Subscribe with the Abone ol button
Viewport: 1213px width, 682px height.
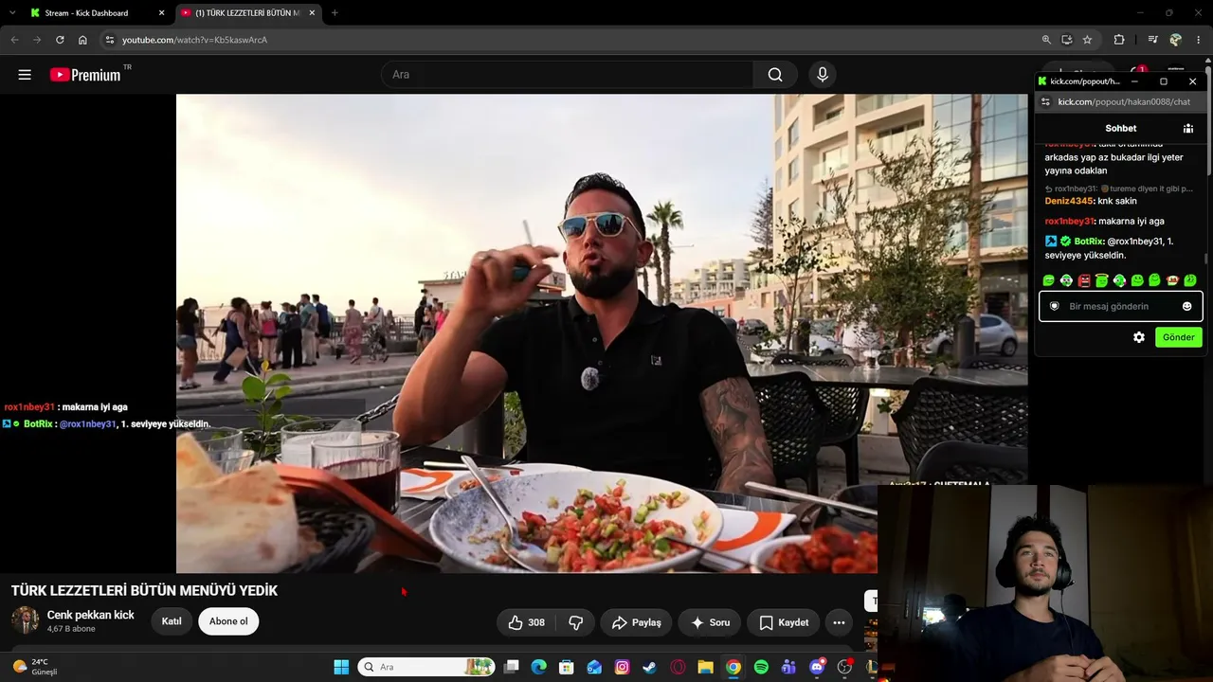click(x=228, y=621)
